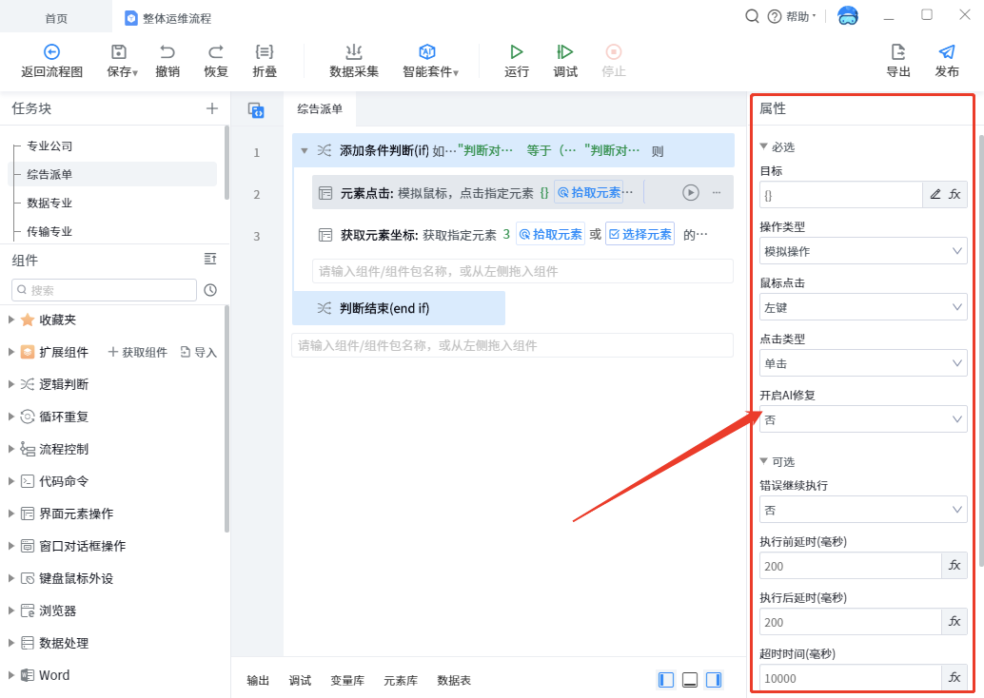Viewport: 984px width, 698px height.
Task: Toggle the right panel layout button
Action: tap(713, 680)
